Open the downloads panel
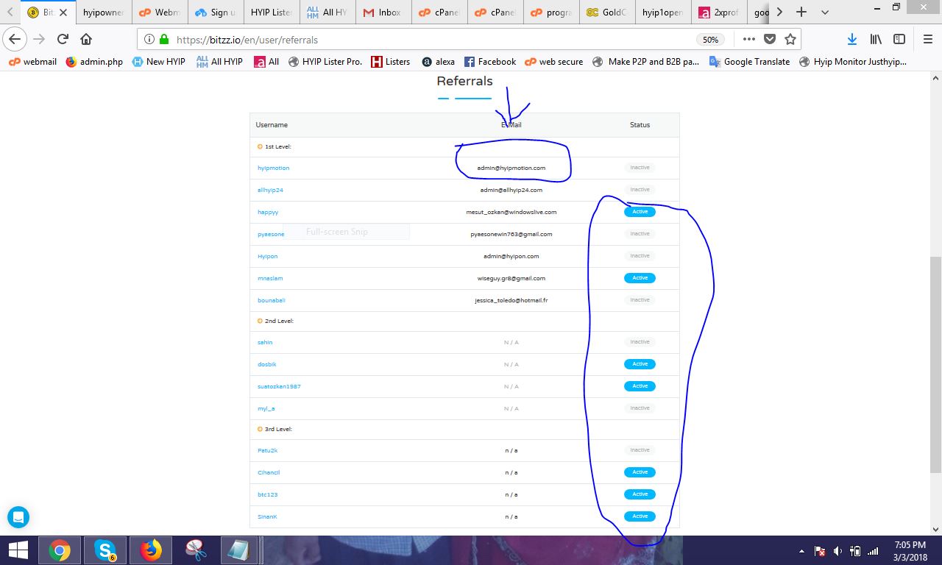The width and height of the screenshot is (942, 565). tap(851, 39)
